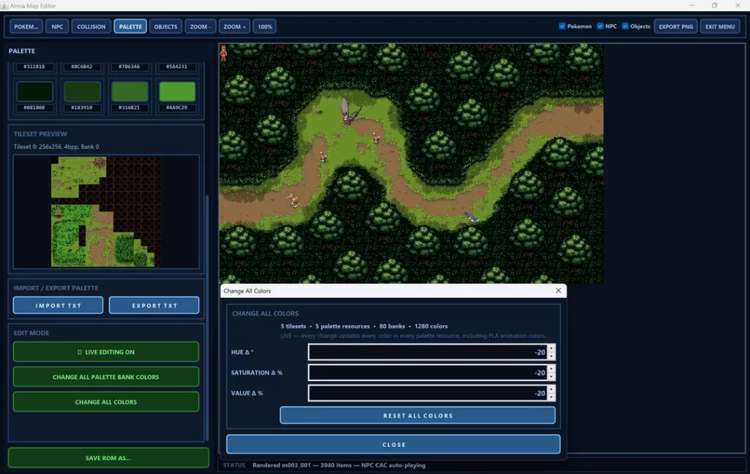
Task: Select the #316B21 color swatch
Action: pyautogui.click(x=129, y=92)
